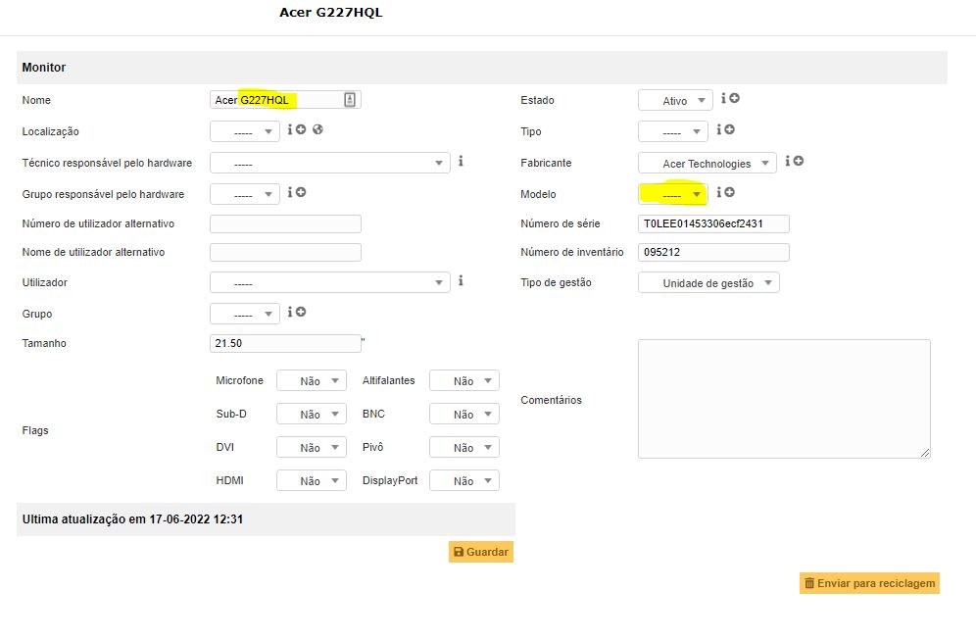976x641 pixels.
Task: Click info icon beside Estado dropdown
Action: tap(724, 98)
